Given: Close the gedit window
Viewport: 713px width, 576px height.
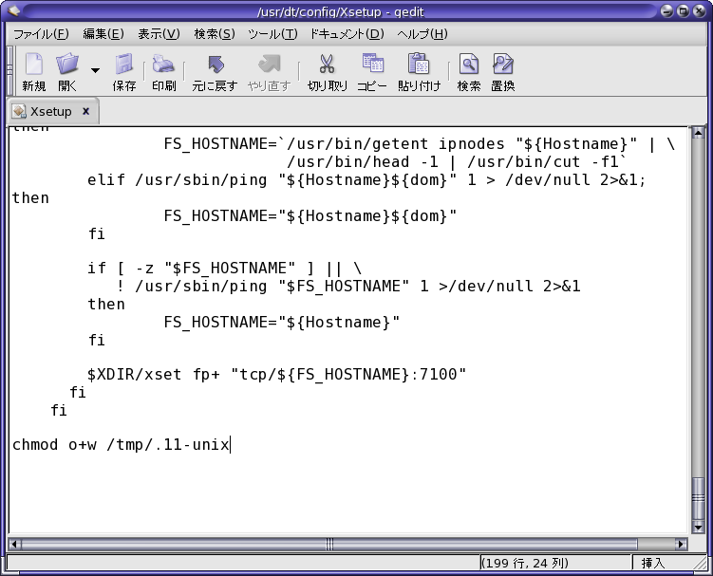Looking at the screenshot, I should tap(699, 10).
